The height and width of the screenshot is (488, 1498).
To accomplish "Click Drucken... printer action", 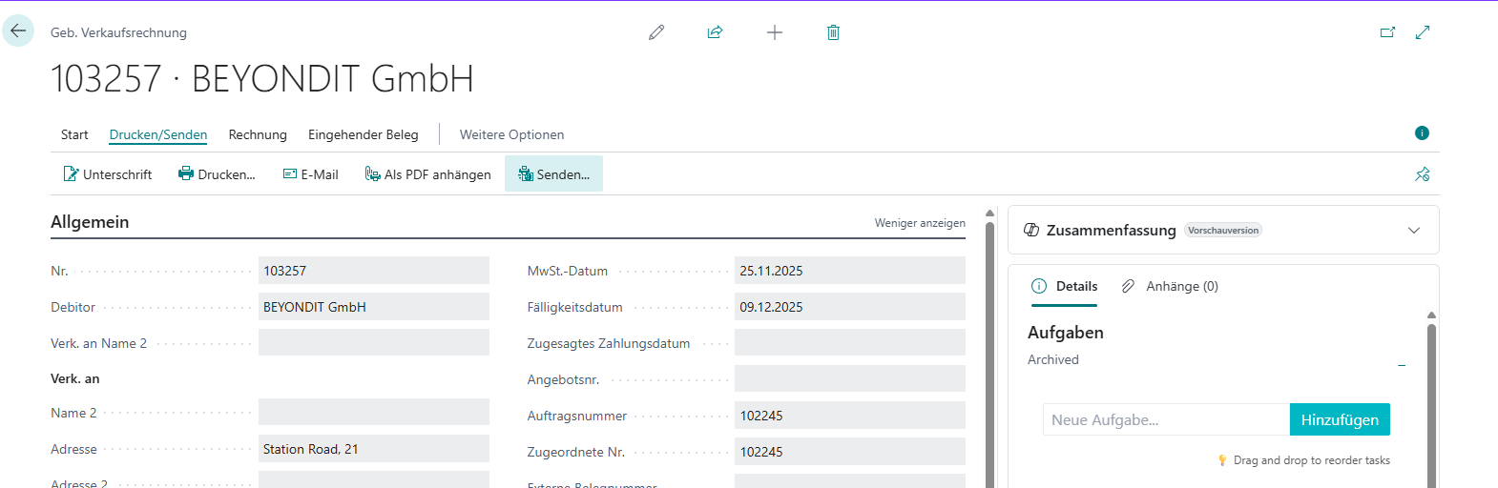I will pos(218,174).
